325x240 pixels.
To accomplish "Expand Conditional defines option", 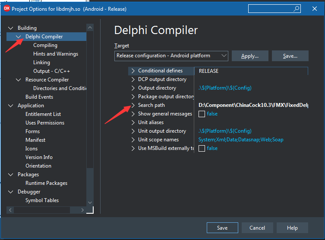I will click(133, 71).
